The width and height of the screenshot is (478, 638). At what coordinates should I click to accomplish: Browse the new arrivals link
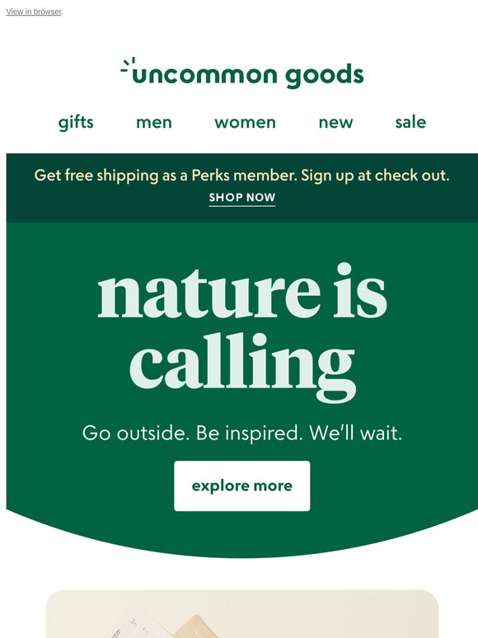pos(335,123)
